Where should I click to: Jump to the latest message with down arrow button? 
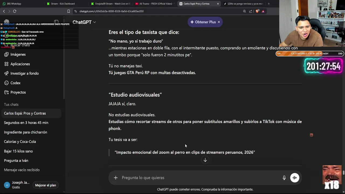tap(205, 160)
